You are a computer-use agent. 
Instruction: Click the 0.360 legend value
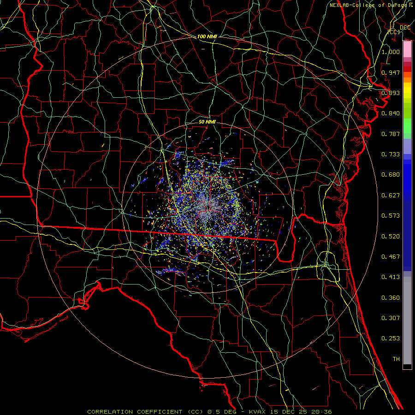pos(391,298)
